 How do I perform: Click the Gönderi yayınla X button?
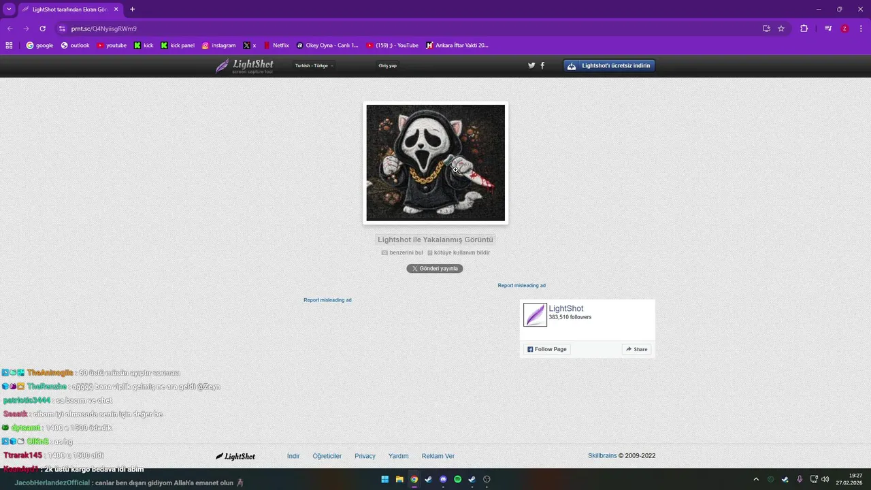click(435, 268)
